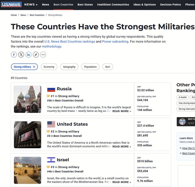Click the United States flag icon
The height and width of the screenshot is (187, 195).
pos(51,124)
